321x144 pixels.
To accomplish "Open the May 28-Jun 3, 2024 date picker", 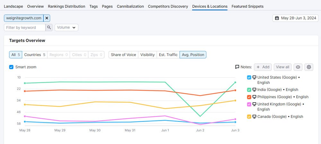I will tap(295, 18).
